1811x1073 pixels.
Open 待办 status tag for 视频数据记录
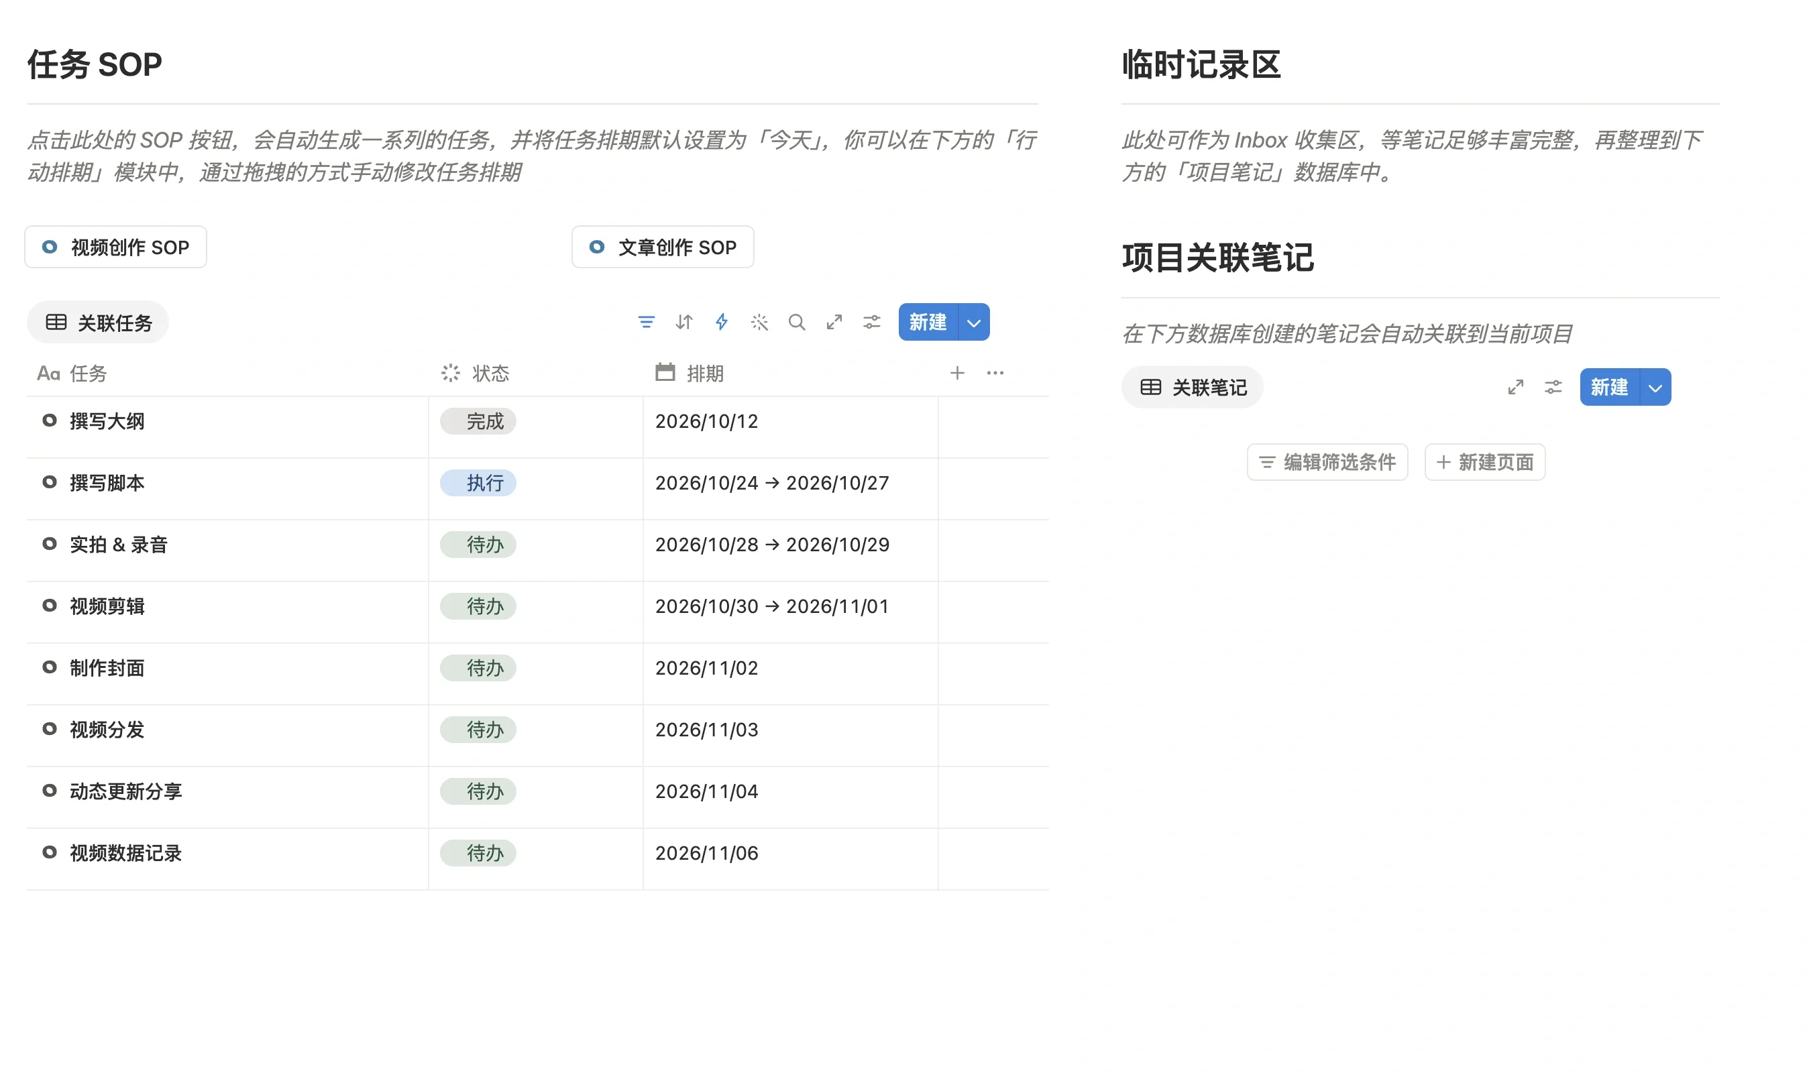pos(478,853)
